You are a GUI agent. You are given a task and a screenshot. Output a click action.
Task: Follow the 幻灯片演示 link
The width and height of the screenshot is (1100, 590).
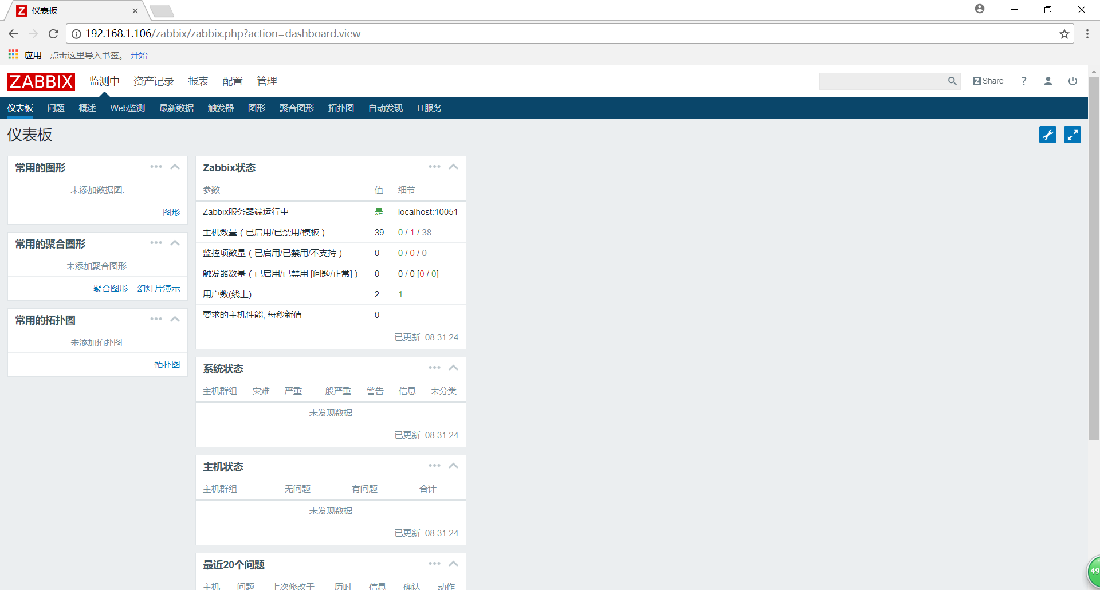tap(159, 288)
